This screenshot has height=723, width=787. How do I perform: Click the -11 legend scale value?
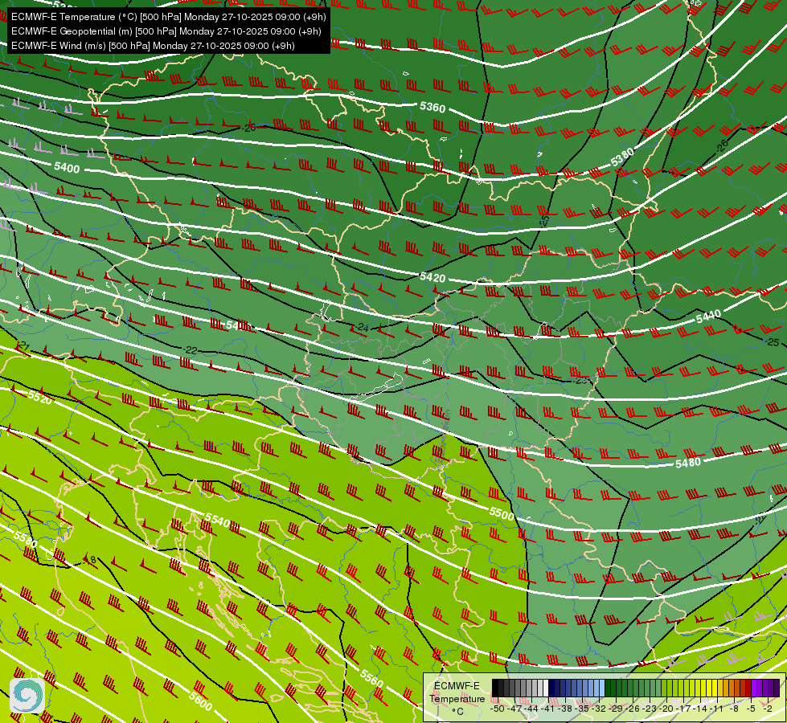pos(717,709)
